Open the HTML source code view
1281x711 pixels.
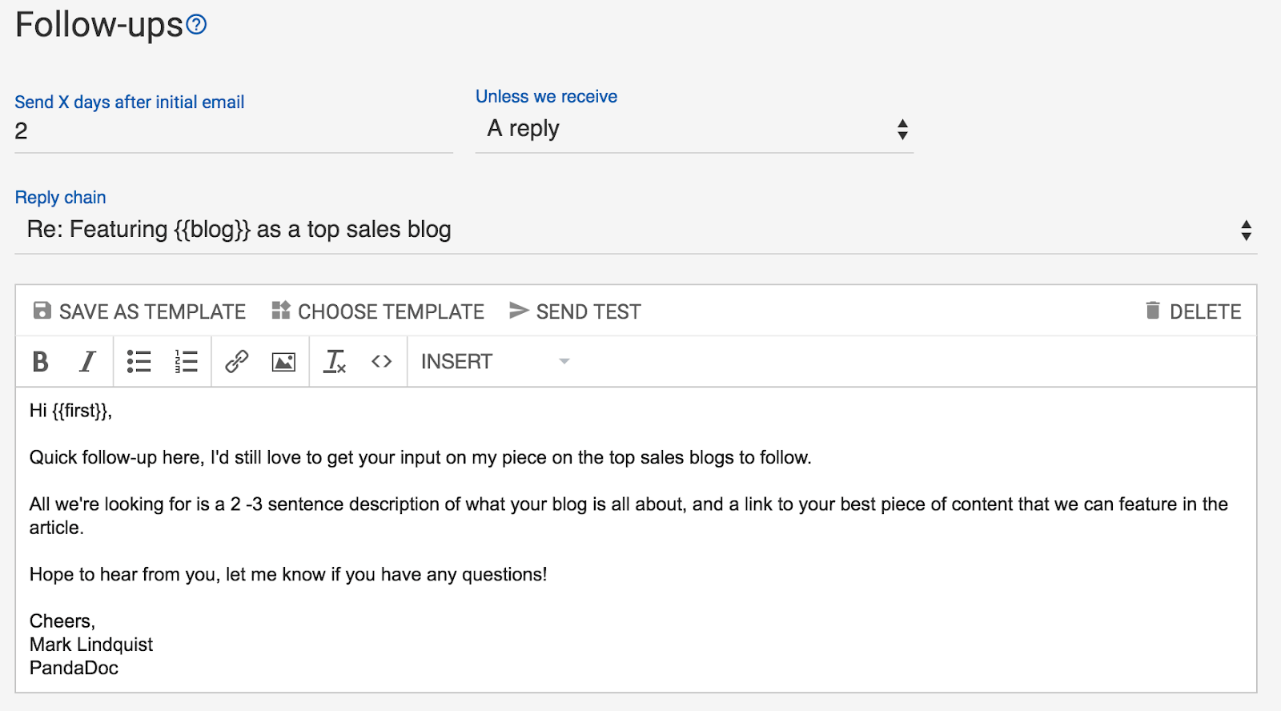pyautogui.click(x=382, y=362)
